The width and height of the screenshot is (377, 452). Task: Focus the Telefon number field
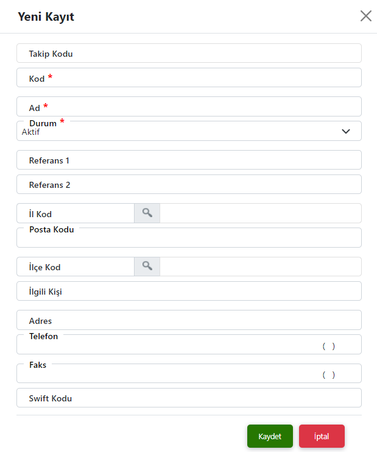click(x=189, y=344)
